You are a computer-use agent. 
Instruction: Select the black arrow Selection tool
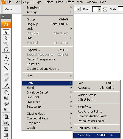[x=6, y=32]
